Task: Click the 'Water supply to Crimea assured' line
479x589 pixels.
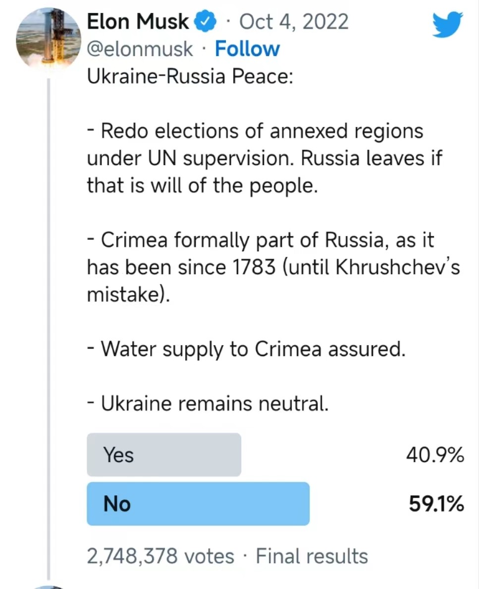Action: click(x=246, y=350)
